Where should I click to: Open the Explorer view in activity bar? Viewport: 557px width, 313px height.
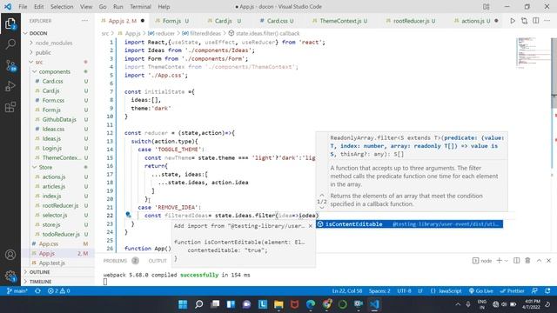point(10,23)
